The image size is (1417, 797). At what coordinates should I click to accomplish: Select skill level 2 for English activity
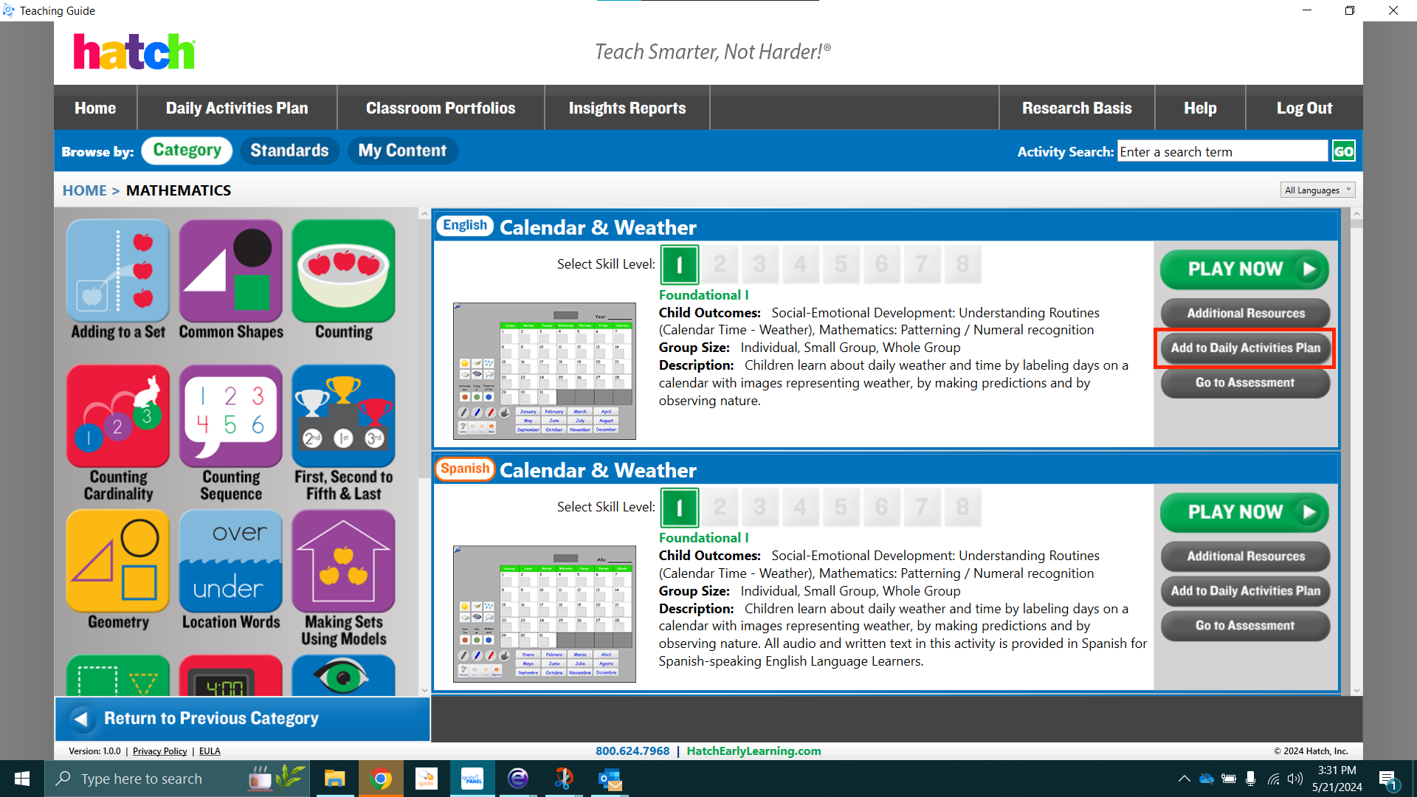point(720,264)
